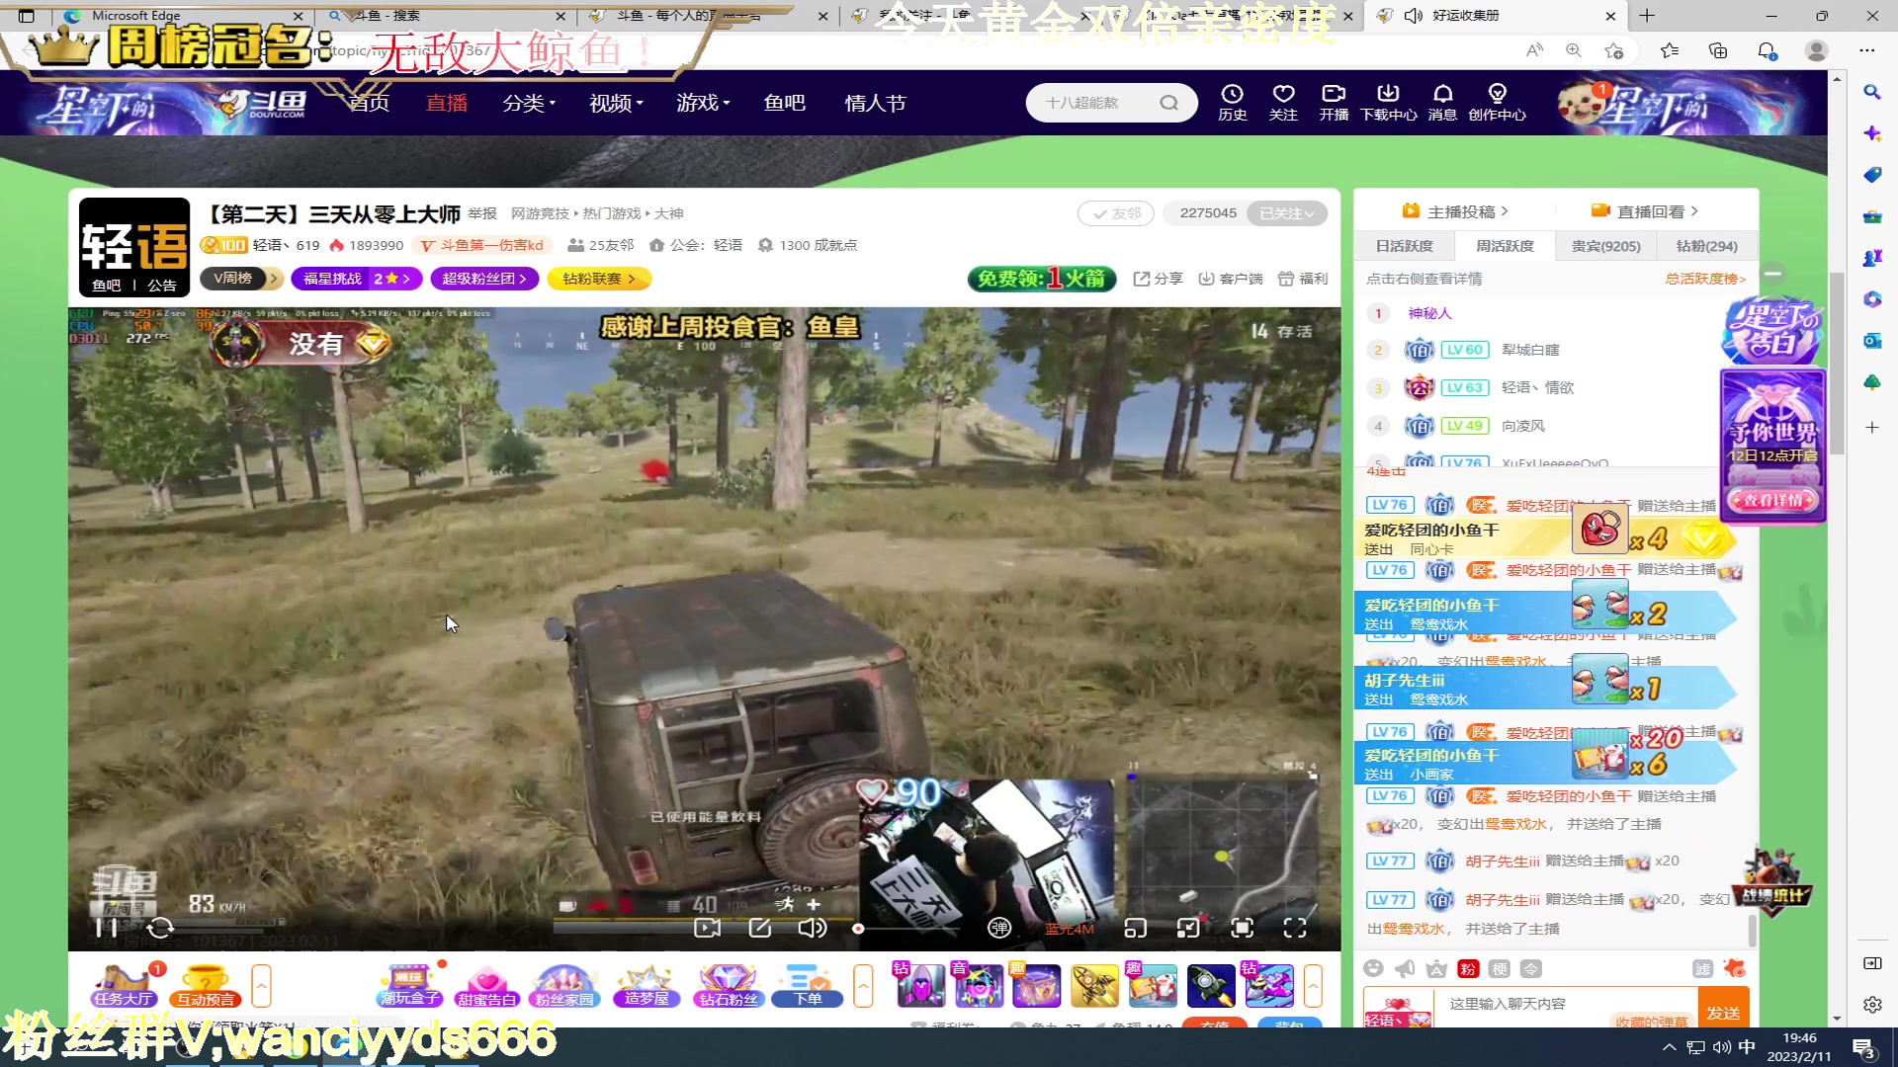Viewport: 1898px width, 1067px height.
Task: Enter fullscreen mode in player
Action: [x=1294, y=928]
